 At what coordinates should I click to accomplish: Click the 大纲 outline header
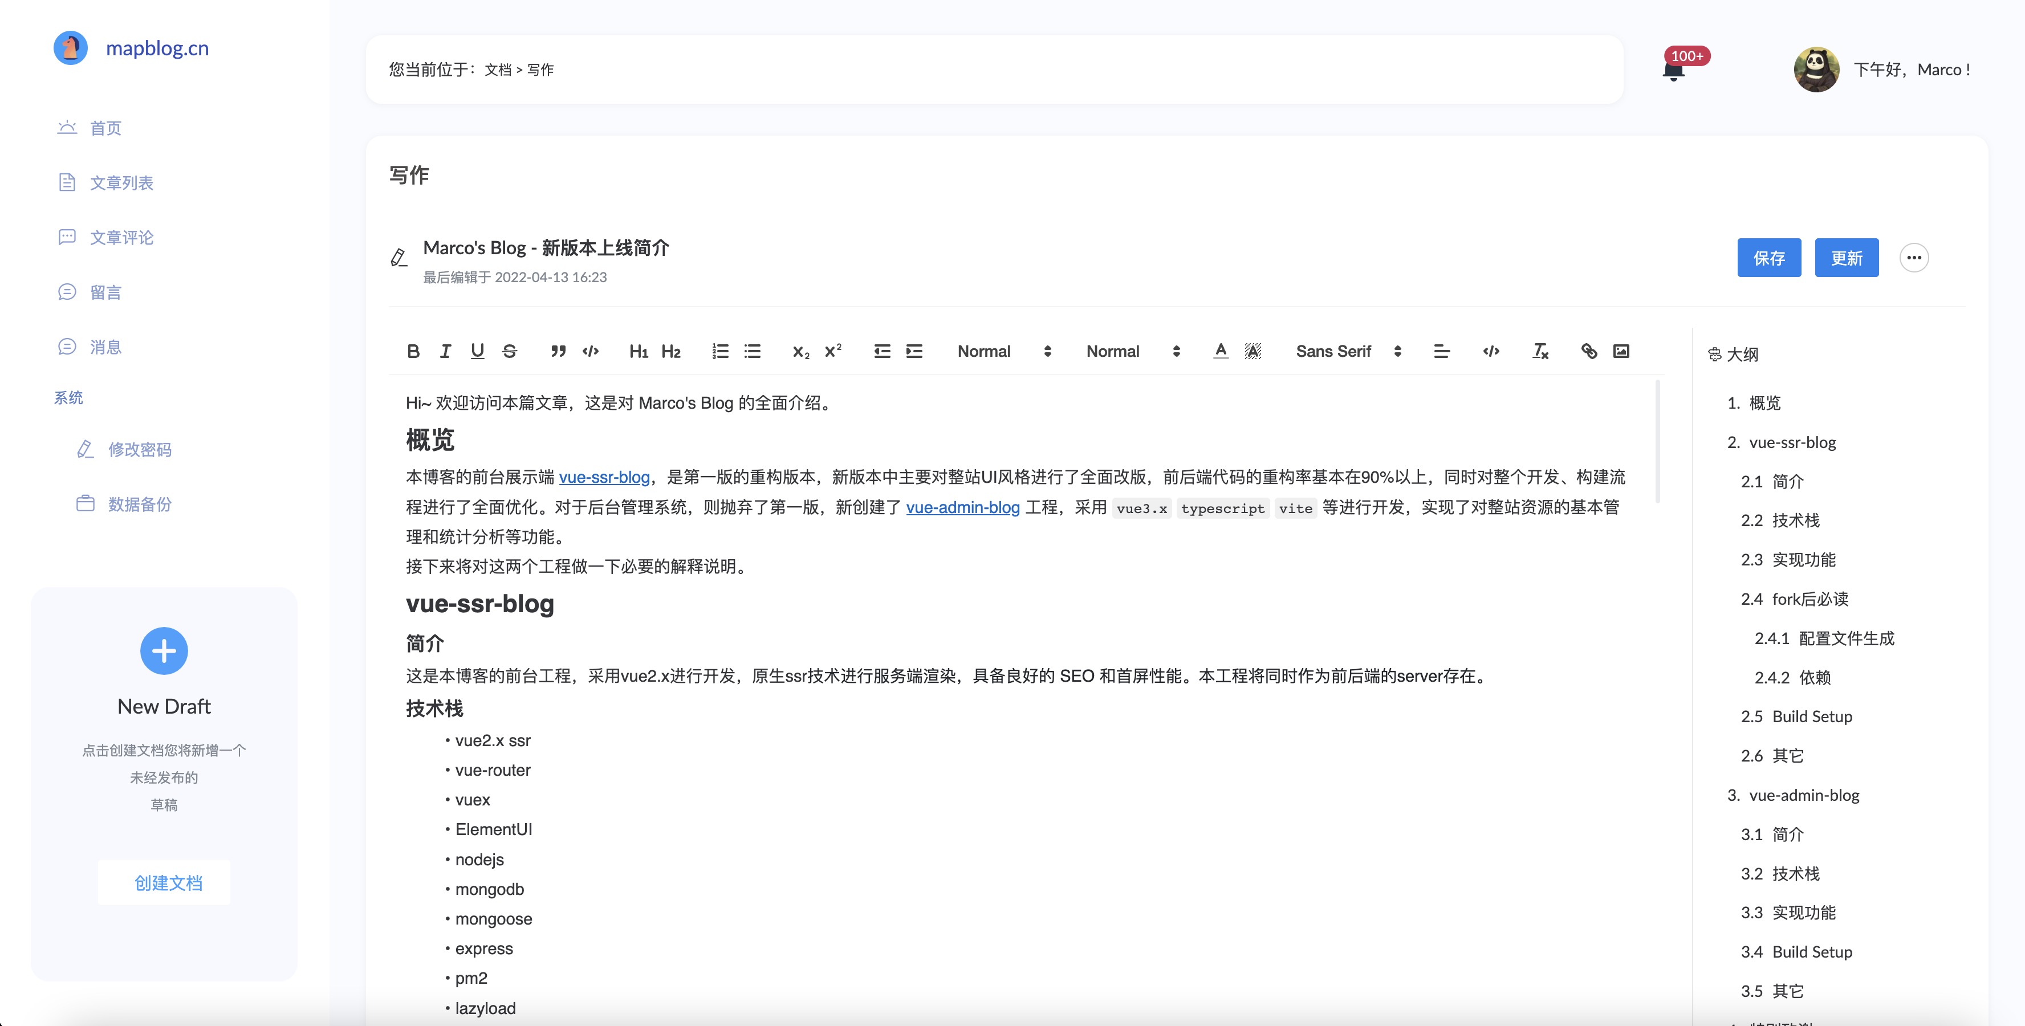(1733, 355)
